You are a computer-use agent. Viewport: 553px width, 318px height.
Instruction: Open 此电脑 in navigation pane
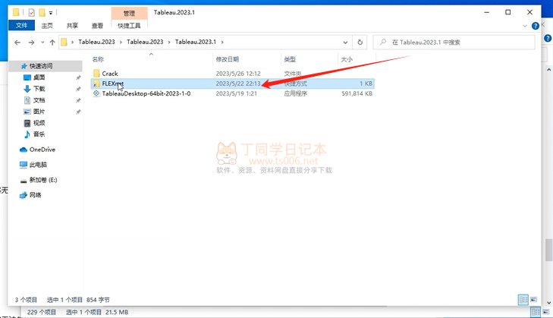[38, 165]
